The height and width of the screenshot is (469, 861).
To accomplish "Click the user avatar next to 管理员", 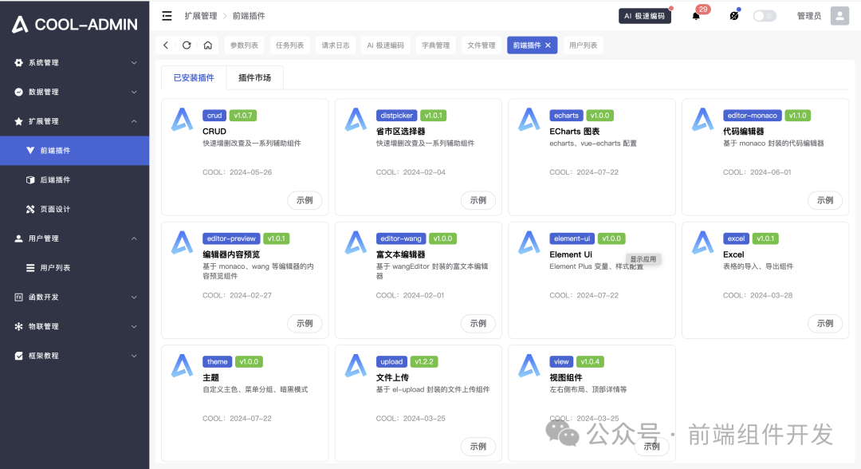I will point(839,15).
